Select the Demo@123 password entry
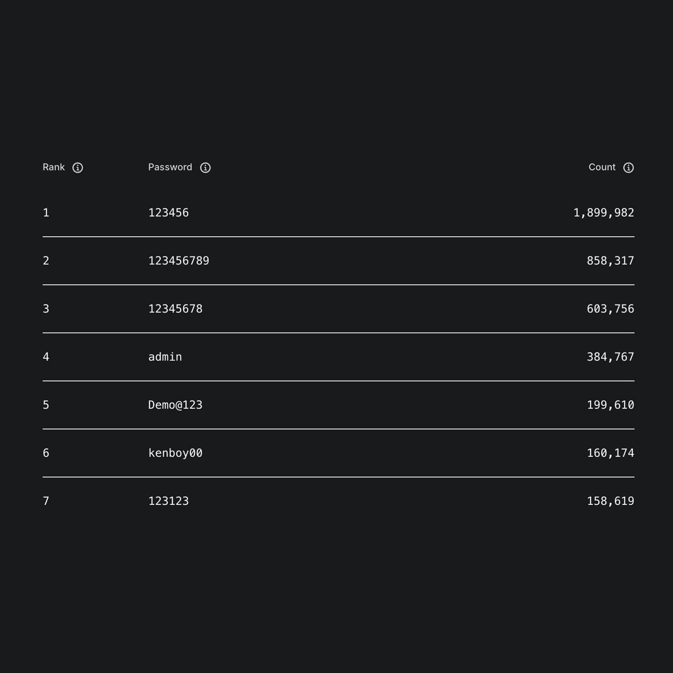This screenshot has height=673, width=673. click(x=175, y=405)
